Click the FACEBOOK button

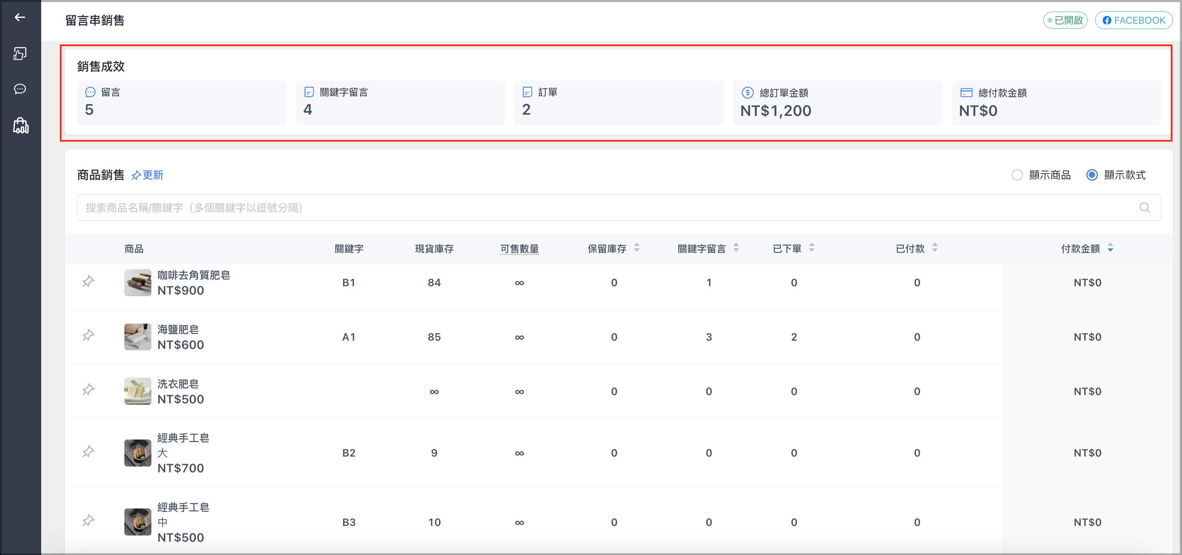tap(1133, 20)
